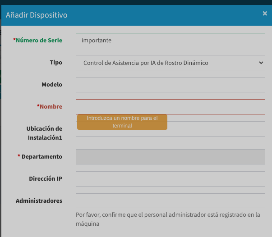Click the empty Nombre input box
The width and height of the screenshot is (272, 237).
coord(170,107)
